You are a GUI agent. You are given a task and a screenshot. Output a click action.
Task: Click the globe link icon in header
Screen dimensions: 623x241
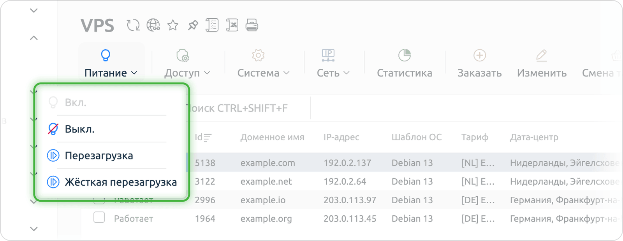tap(153, 25)
